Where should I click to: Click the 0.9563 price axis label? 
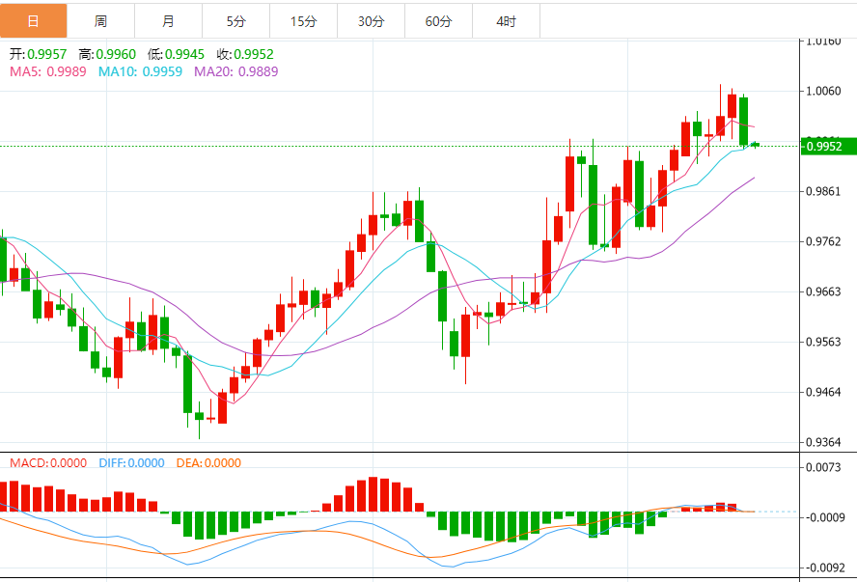823,342
